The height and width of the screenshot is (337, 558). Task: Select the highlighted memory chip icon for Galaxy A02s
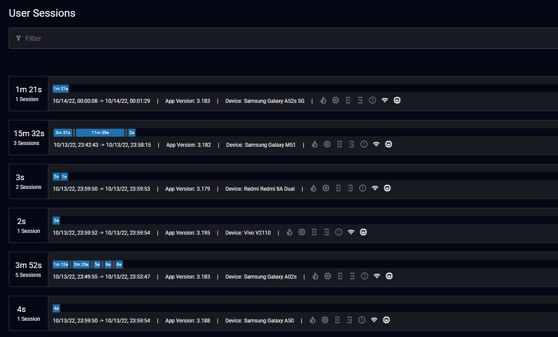389,276
